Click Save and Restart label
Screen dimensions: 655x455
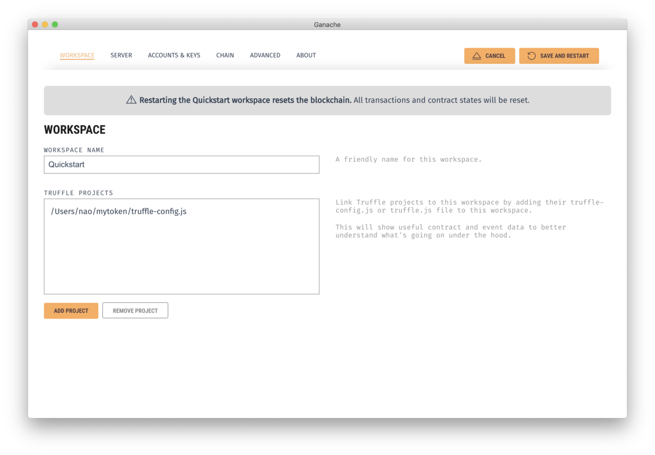point(564,56)
